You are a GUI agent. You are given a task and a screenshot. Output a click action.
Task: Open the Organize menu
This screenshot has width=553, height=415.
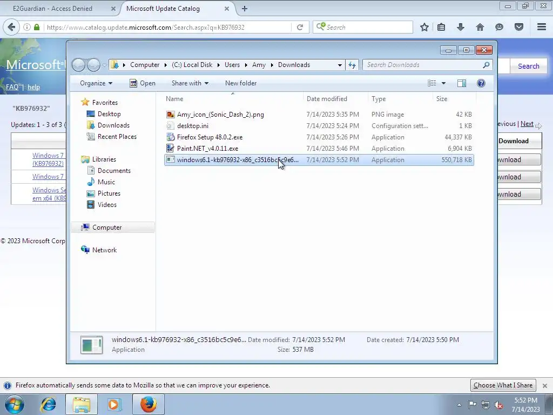[x=96, y=83]
